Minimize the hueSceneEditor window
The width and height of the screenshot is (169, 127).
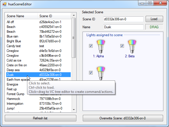[142, 3]
